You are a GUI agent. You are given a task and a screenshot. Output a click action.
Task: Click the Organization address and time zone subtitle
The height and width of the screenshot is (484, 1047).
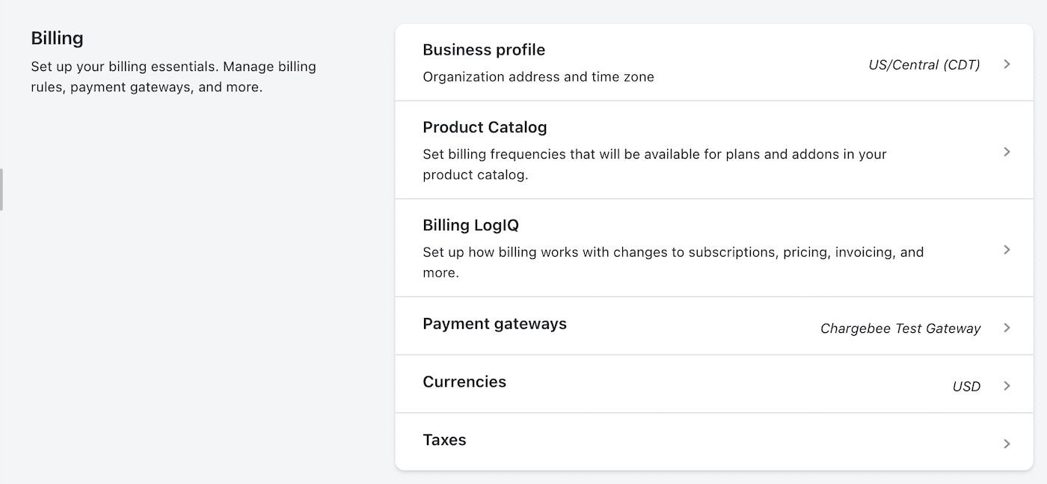coord(538,76)
